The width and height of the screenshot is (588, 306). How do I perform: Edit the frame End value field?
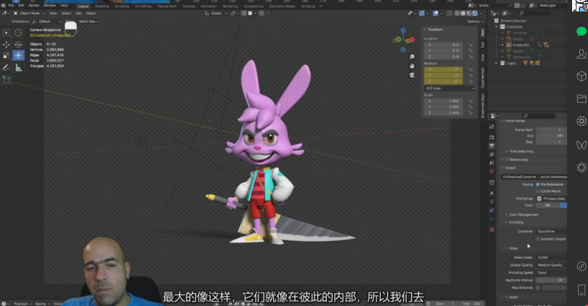coord(551,136)
